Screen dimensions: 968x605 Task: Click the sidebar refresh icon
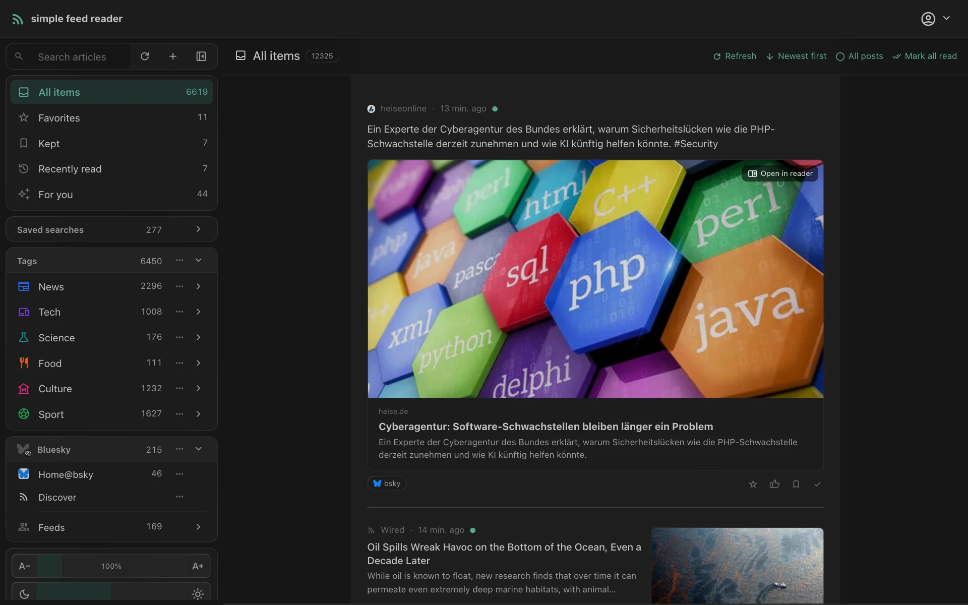pos(145,56)
